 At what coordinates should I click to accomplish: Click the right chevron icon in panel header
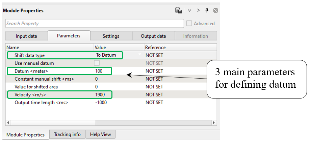pyautogui.click(x=198, y=10)
